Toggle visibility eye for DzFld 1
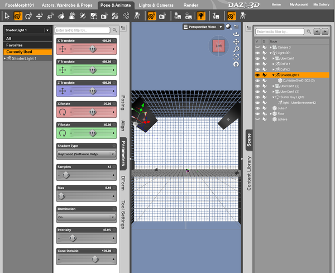This screenshot has height=273, width=335. (x=257, y=64)
